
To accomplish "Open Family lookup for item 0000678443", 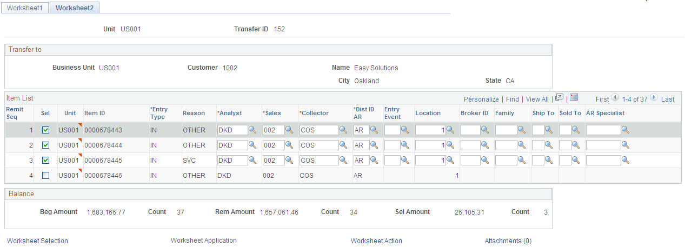I will coord(522,130).
